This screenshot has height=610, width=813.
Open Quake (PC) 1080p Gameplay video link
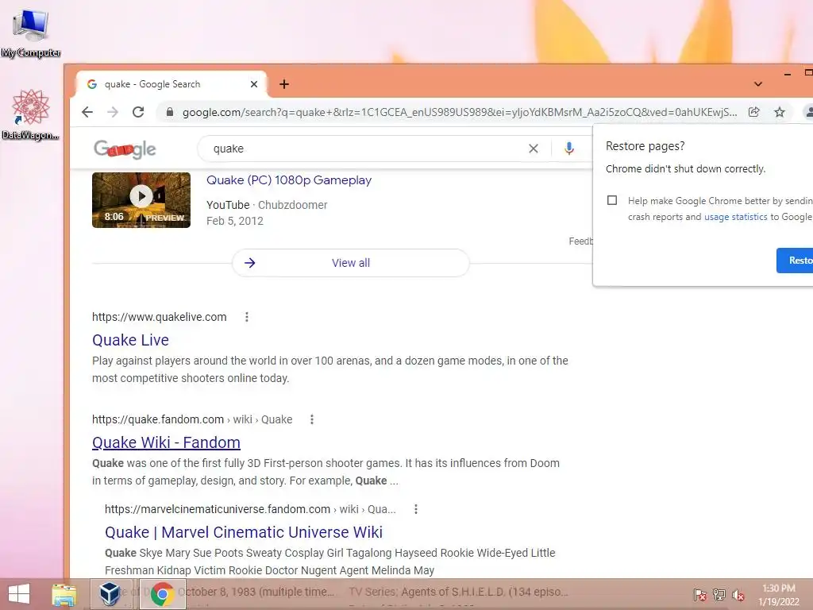tap(289, 180)
